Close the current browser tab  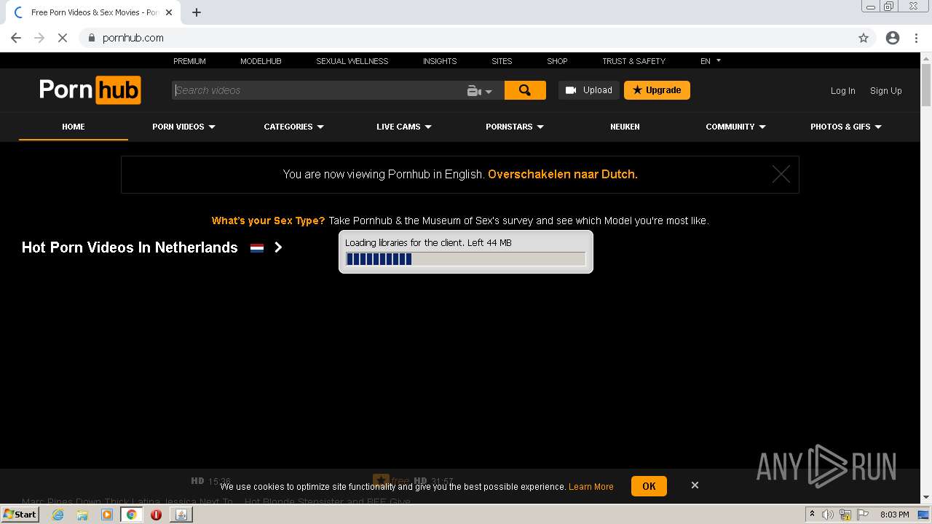[169, 12]
